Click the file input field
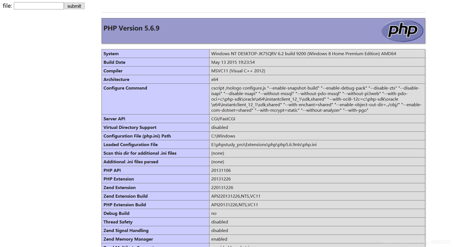453x247 pixels. point(39,6)
